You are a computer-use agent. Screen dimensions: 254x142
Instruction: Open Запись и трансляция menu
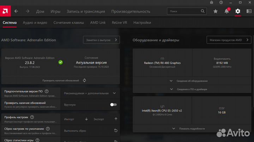[86, 11]
